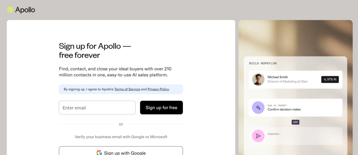This screenshot has height=155, width=358.
Task: Click the Apollo starburst logo icon
Action: [10, 10]
